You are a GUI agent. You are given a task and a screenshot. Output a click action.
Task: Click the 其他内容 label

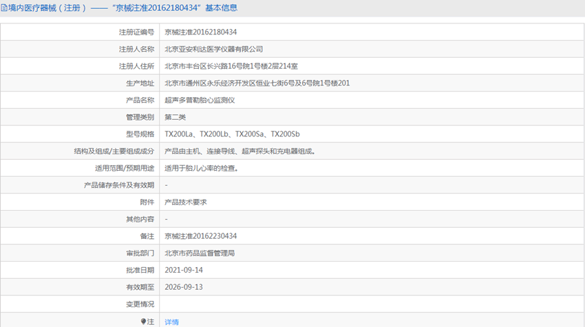click(140, 219)
